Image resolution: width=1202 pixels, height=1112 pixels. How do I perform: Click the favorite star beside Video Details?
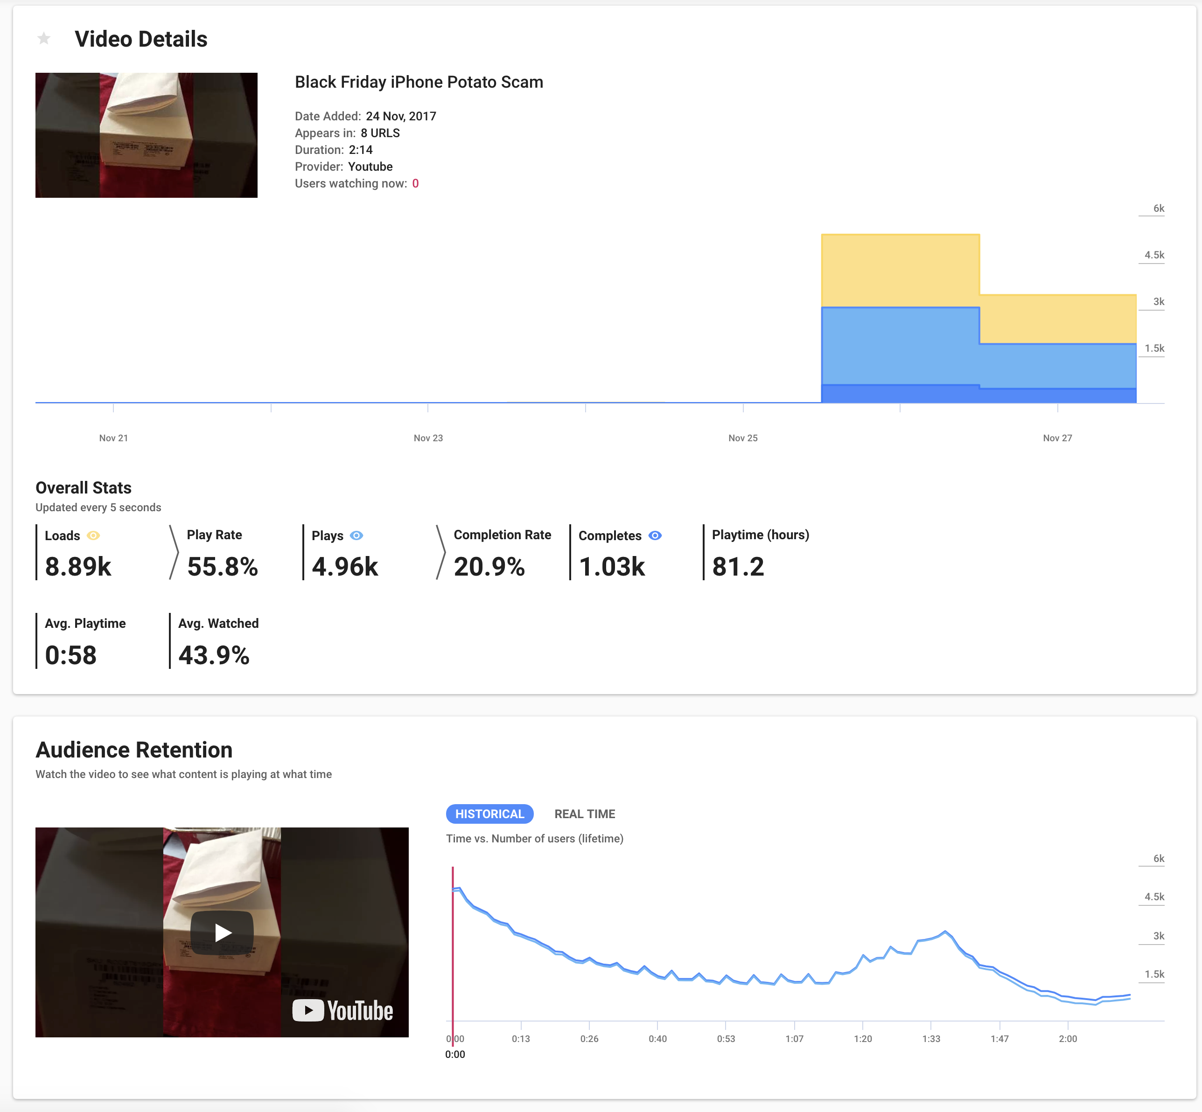point(44,39)
